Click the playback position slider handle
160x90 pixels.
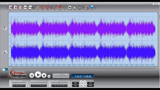(x=126, y=69)
